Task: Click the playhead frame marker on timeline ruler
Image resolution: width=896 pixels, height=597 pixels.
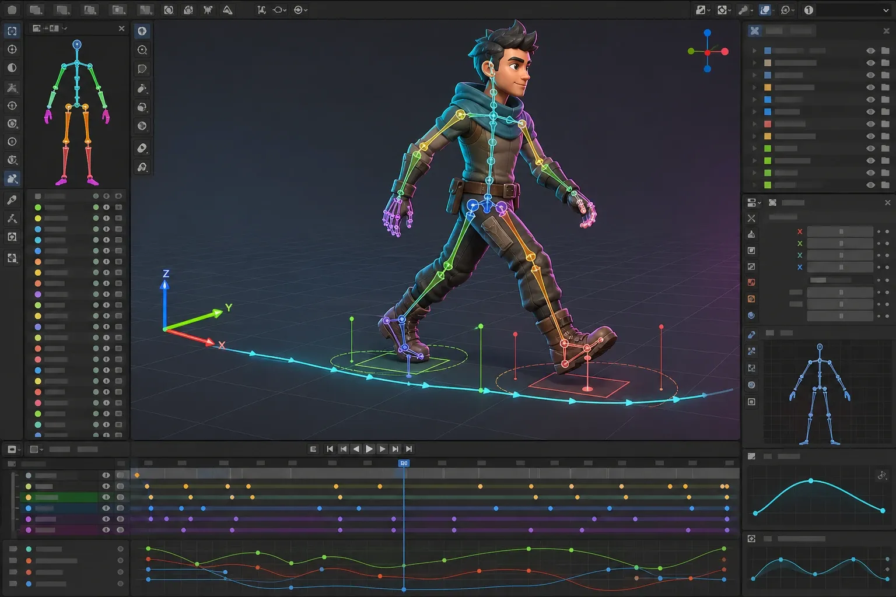Action: (x=404, y=463)
